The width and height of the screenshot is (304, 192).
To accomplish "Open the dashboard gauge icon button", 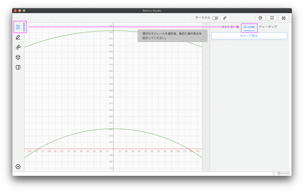I will pos(260,18).
